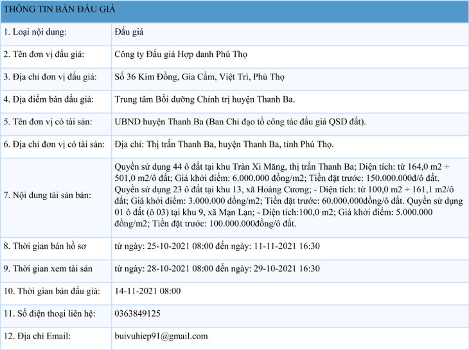Select the 'Đấu giá' content type value
The image size is (469, 350).
(129, 32)
